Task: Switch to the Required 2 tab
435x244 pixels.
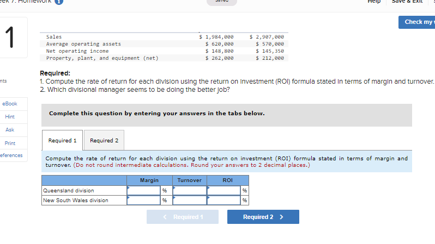Action: (x=104, y=140)
